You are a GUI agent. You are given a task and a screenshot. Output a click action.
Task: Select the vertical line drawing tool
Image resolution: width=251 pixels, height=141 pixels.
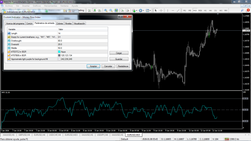click(x=168, y=11)
